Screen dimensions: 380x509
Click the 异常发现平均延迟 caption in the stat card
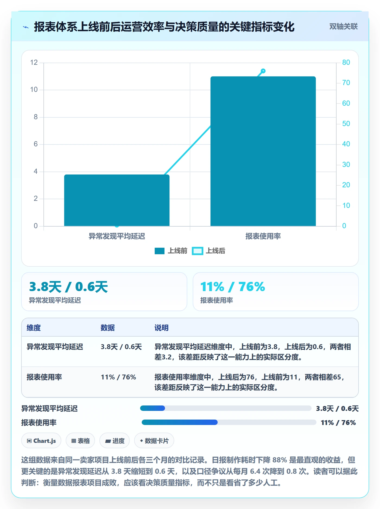coord(55,300)
